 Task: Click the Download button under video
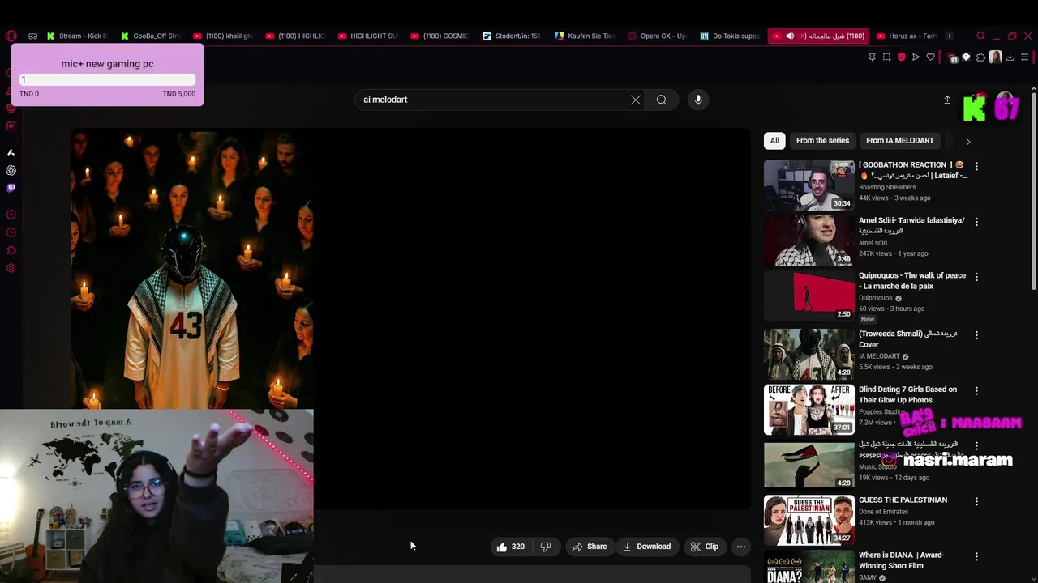pos(647,547)
